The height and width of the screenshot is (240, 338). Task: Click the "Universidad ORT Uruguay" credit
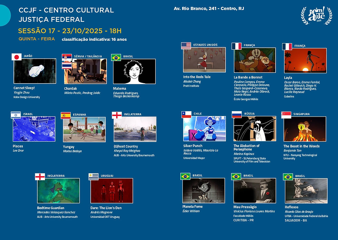coord(105,217)
